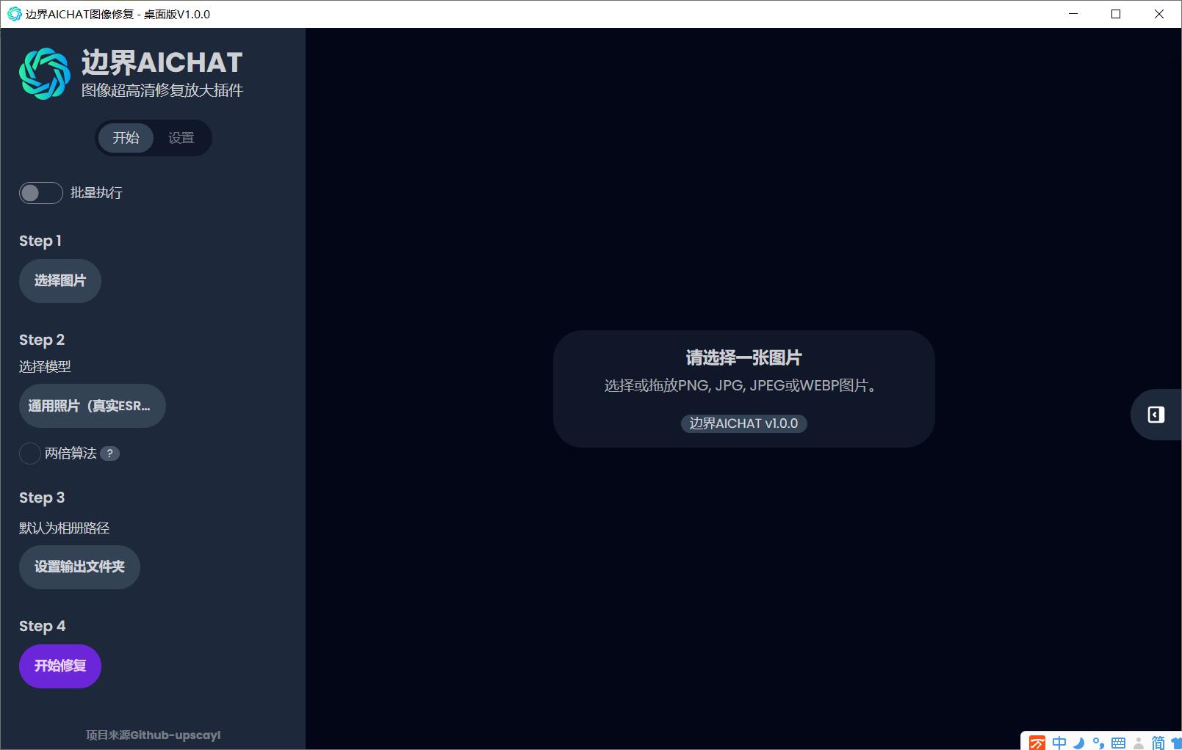Switch the IME Chinese mode 中 icon
Screen dimensions: 1182x750
coord(1059,743)
